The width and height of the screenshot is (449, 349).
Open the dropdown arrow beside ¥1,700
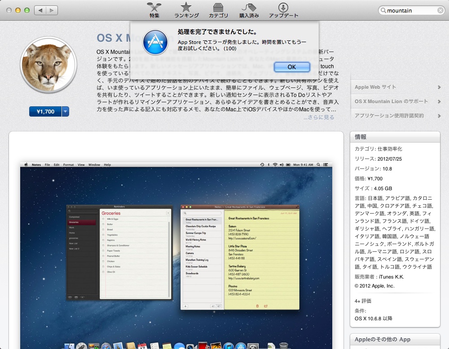[66, 112]
